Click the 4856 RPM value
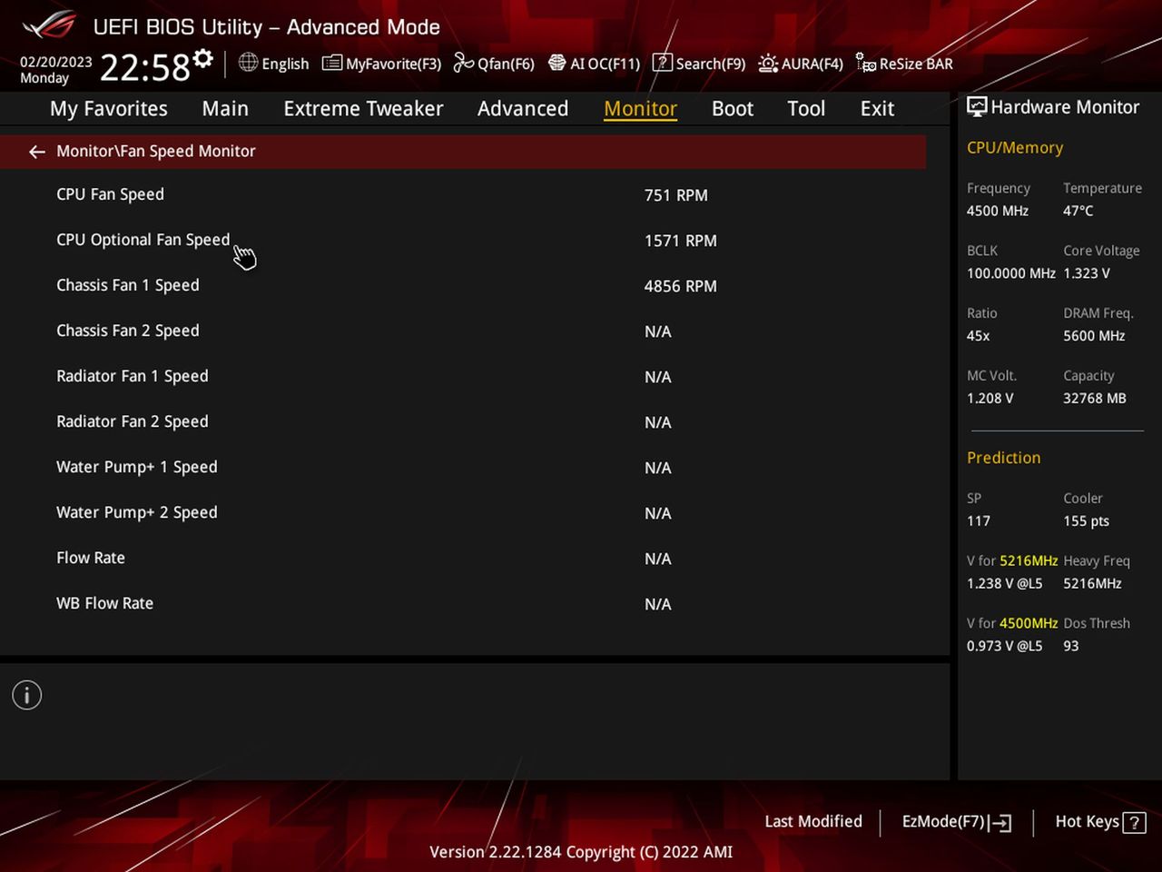 (x=681, y=286)
